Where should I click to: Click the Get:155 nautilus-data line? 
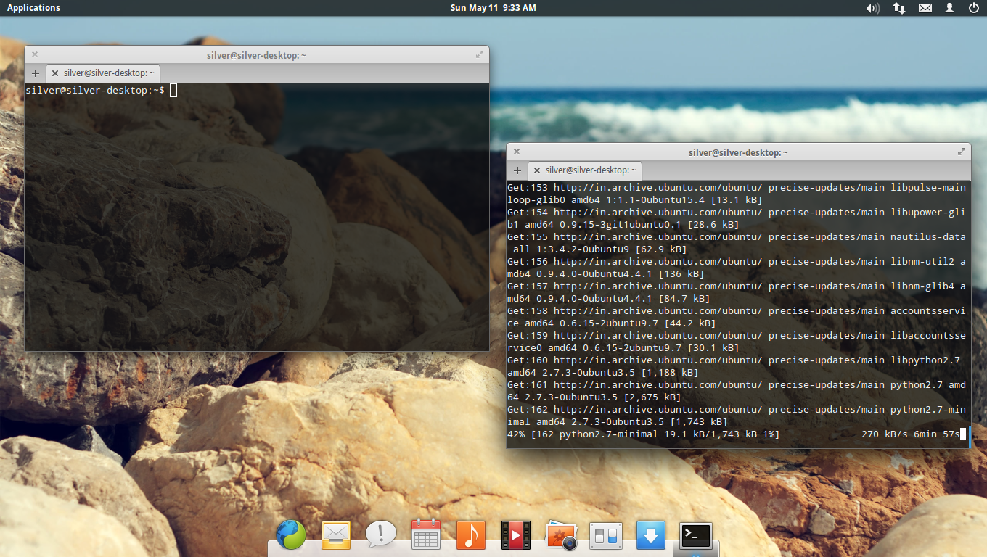click(737, 243)
